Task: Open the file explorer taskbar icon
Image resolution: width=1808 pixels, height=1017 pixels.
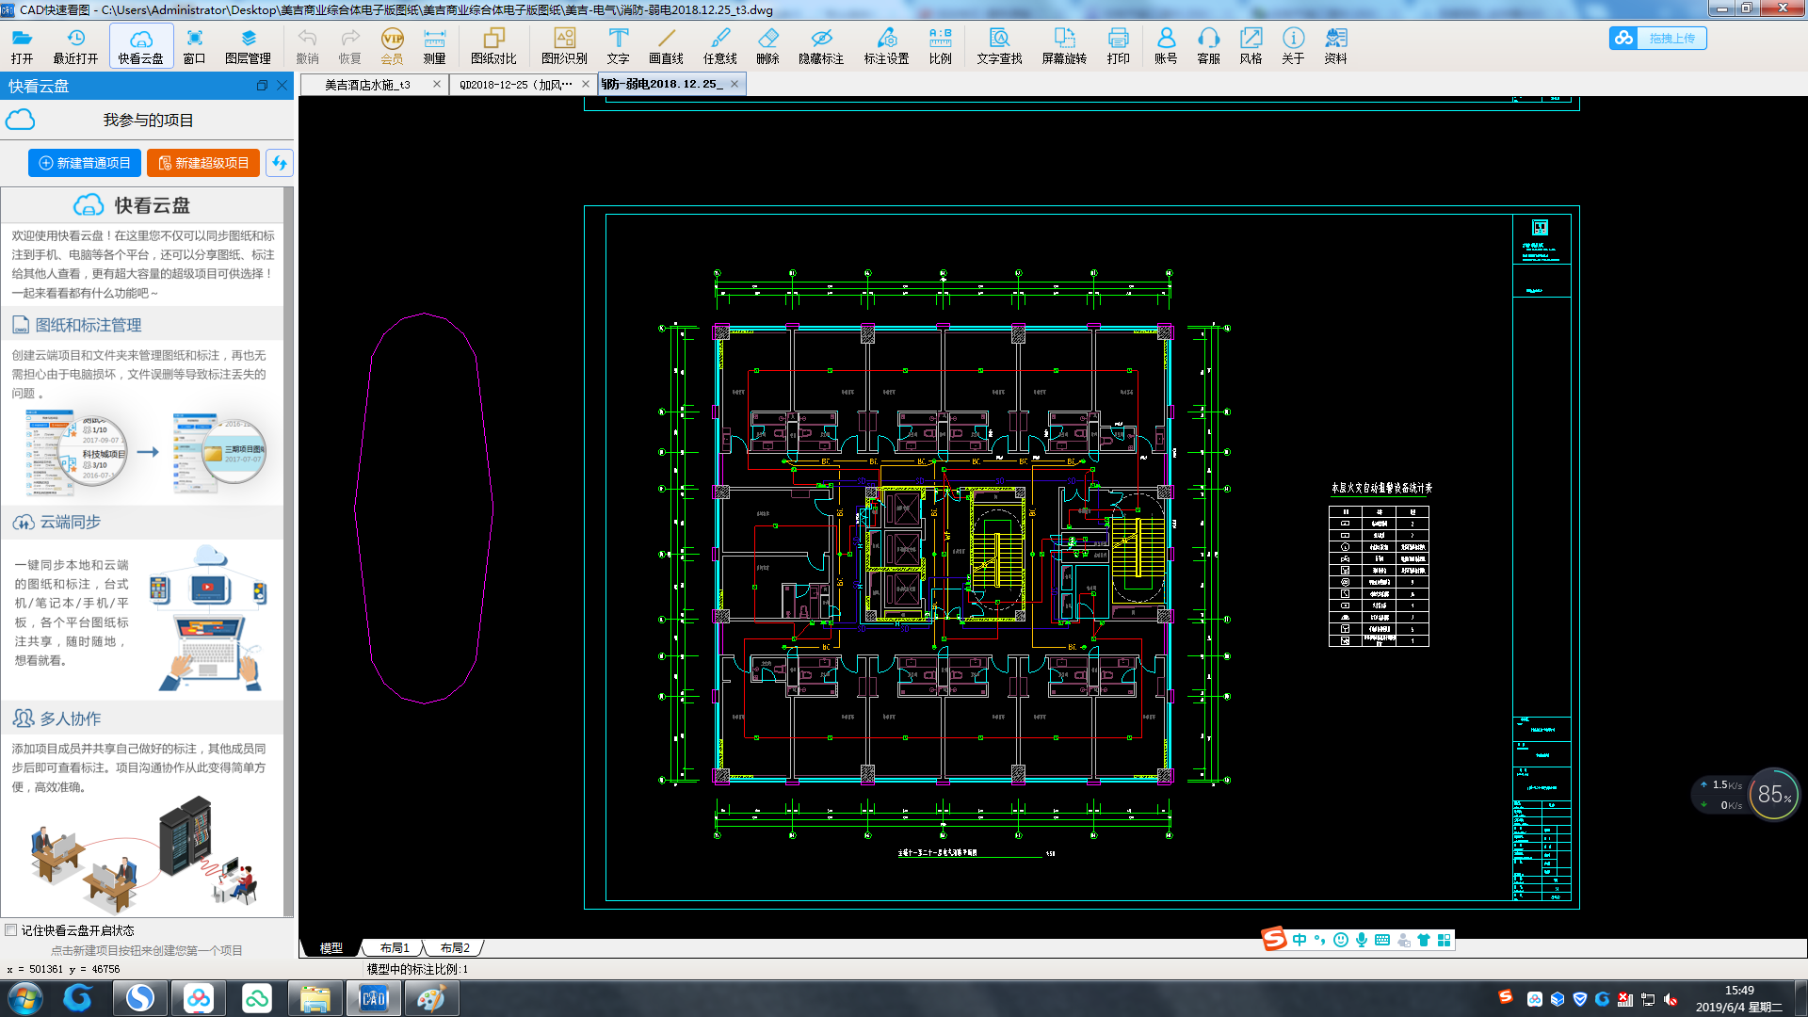Action: pyautogui.click(x=315, y=998)
